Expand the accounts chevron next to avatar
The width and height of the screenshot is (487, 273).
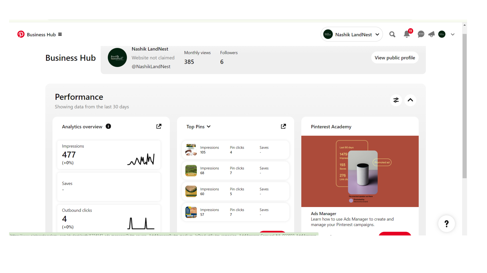(x=453, y=34)
